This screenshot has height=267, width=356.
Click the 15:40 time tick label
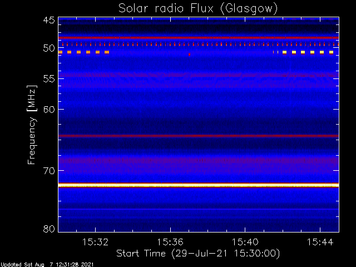click(245, 242)
